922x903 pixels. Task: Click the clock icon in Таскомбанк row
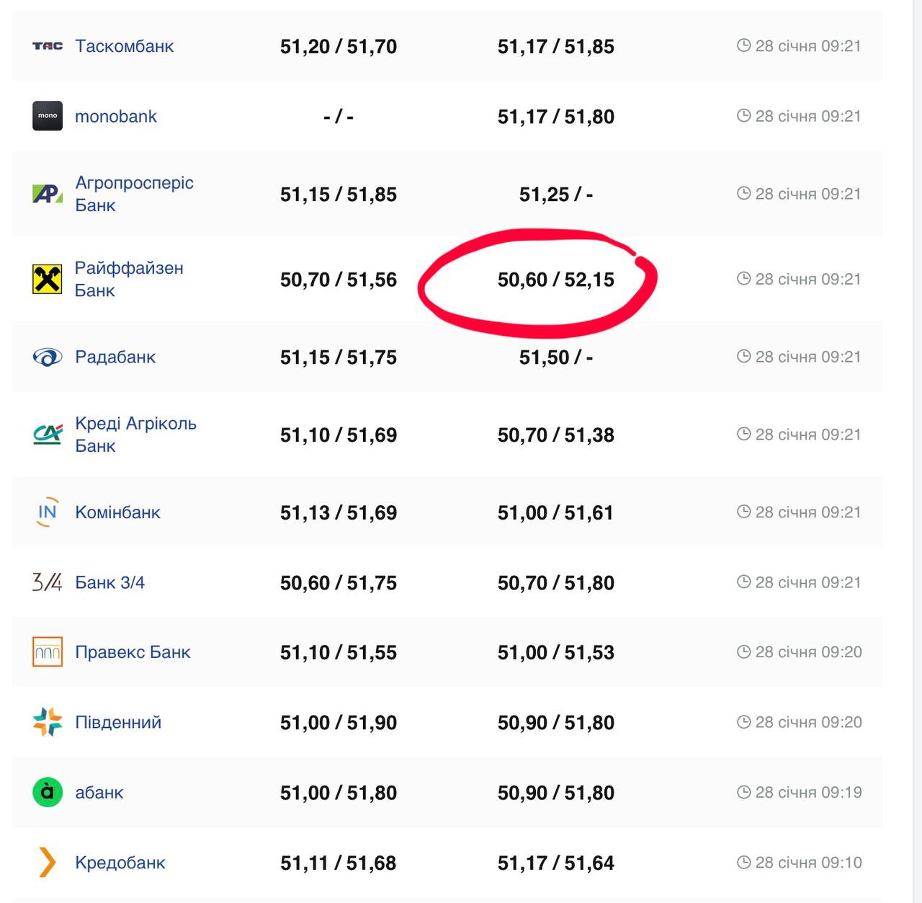(x=743, y=46)
